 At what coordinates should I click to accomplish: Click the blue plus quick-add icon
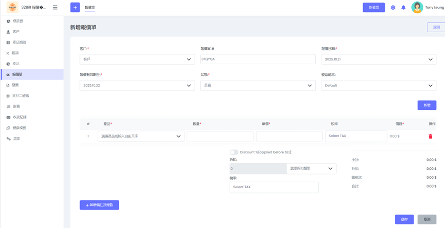coord(75,8)
